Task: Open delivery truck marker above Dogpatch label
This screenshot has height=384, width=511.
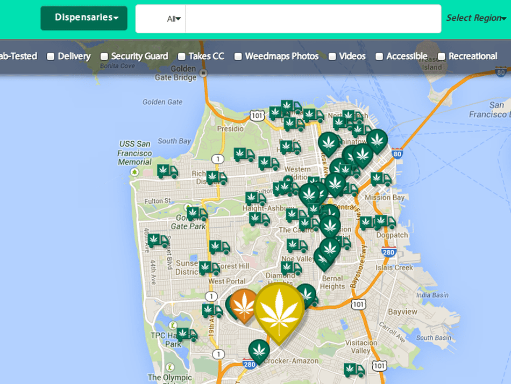Action: tap(385, 222)
